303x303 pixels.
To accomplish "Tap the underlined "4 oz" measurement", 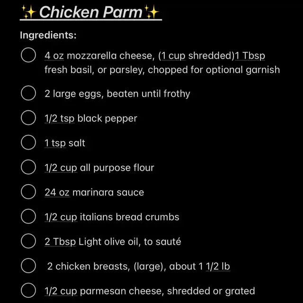I will [x=54, y=56].
